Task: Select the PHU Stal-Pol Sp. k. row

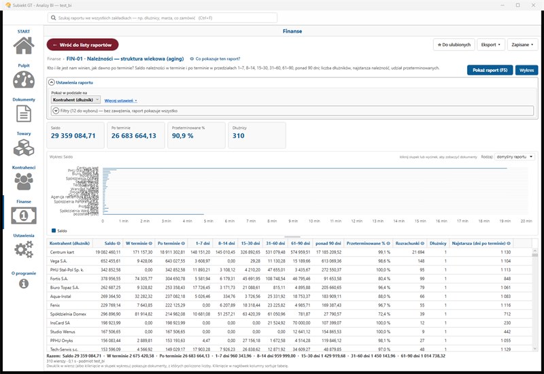Action: click(290, 270)
